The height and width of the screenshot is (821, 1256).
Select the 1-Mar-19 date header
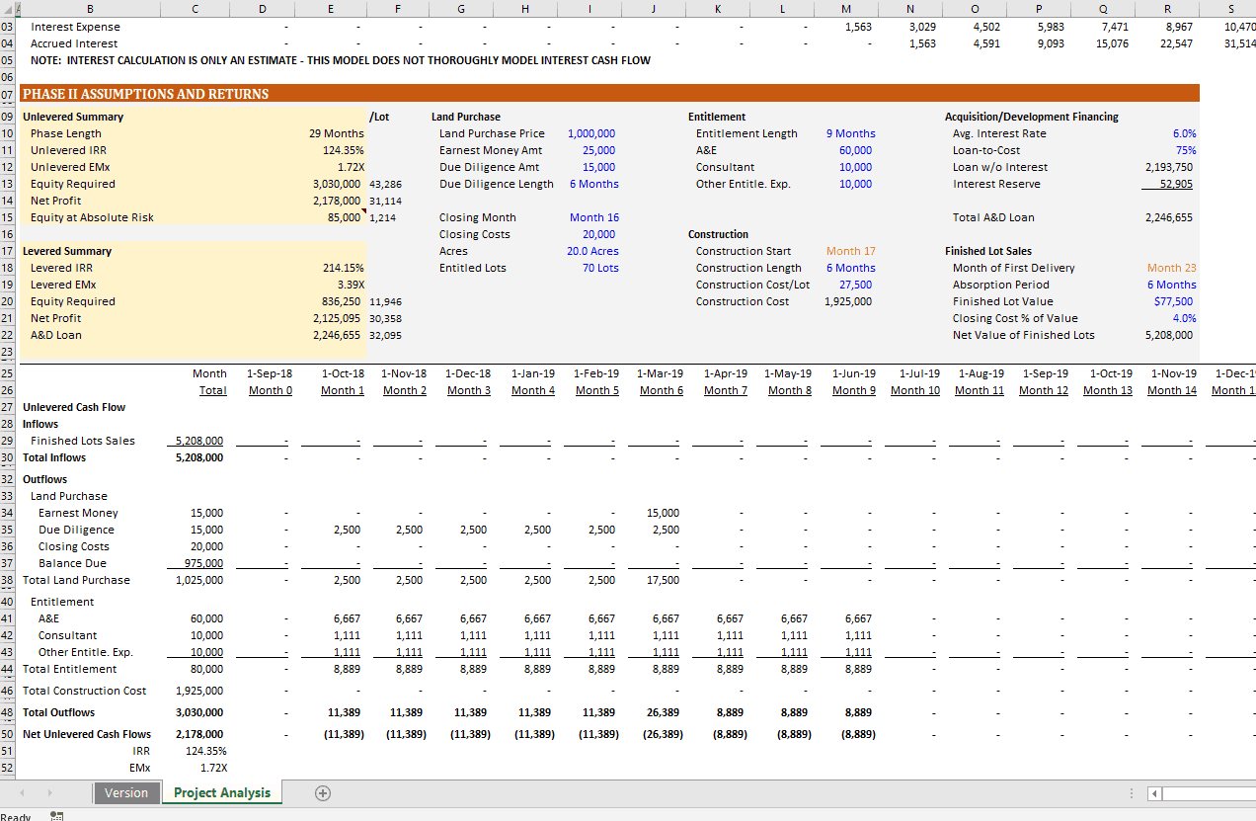tap(660, 373)
